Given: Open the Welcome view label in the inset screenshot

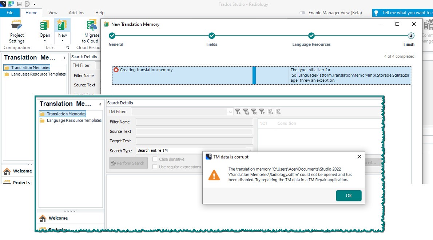Looking at the screenshot, I should pos(58,218).
